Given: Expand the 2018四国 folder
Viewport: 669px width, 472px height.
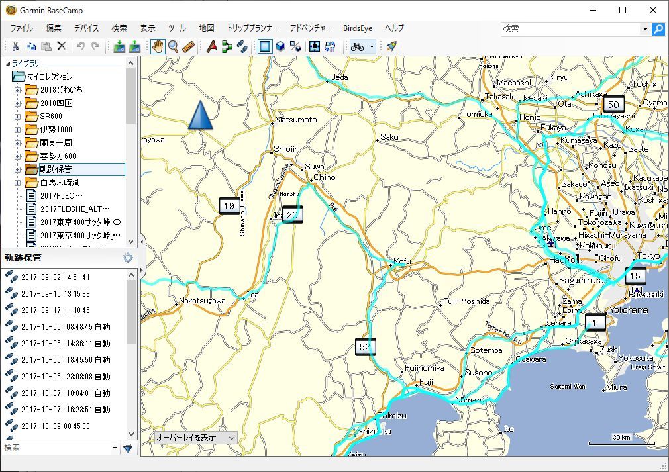Looking at the screenshot, I should coord(17,103).
